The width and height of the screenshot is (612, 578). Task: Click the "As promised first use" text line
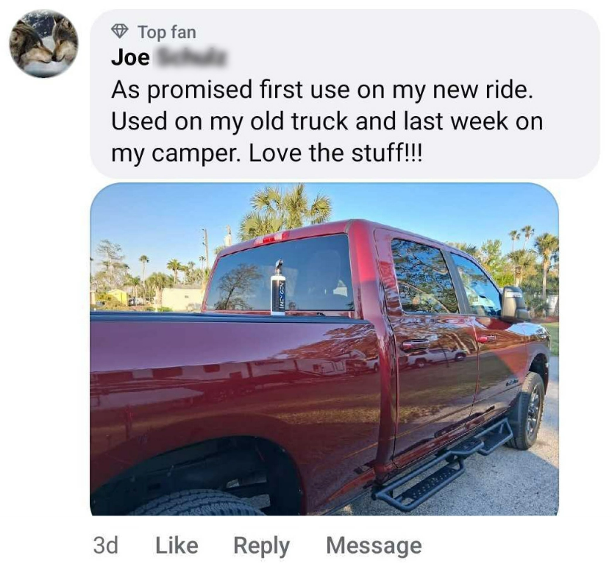point(322,90)
